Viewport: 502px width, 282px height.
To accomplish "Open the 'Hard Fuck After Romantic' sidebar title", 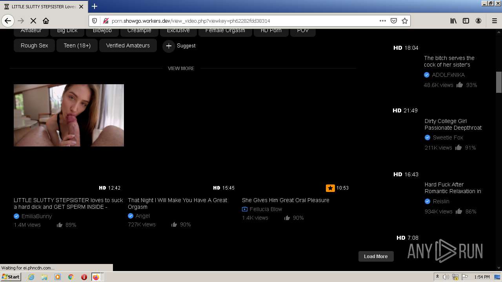I will 453,188.
